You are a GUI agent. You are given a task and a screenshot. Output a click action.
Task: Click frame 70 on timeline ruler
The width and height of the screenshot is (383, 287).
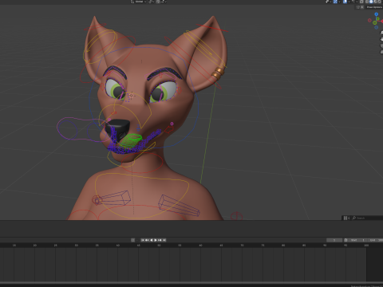pyautogui.click(x=242, y=245)
